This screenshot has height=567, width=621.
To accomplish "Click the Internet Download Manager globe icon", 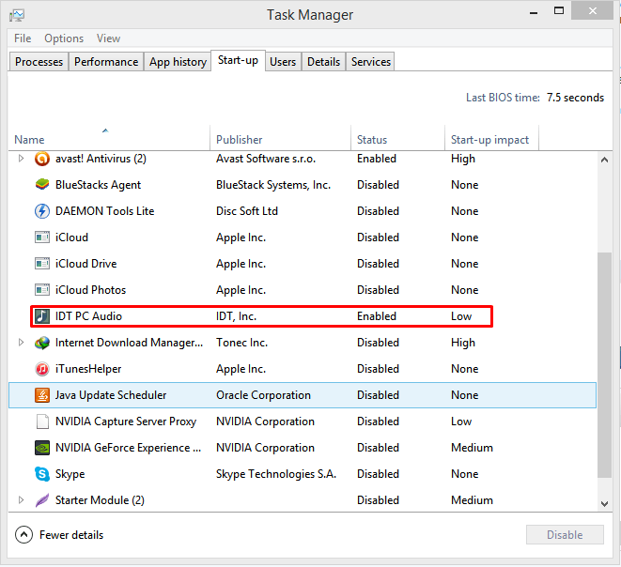I will 42,343.
